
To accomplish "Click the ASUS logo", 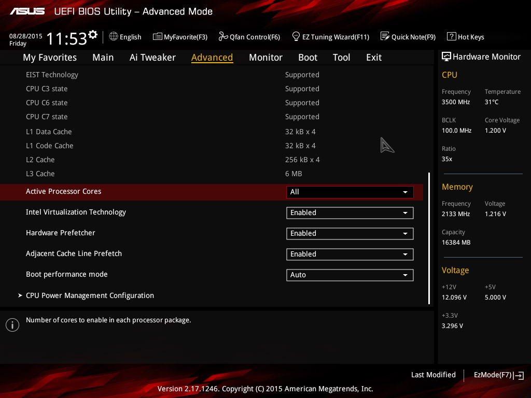I will (27, 11).
